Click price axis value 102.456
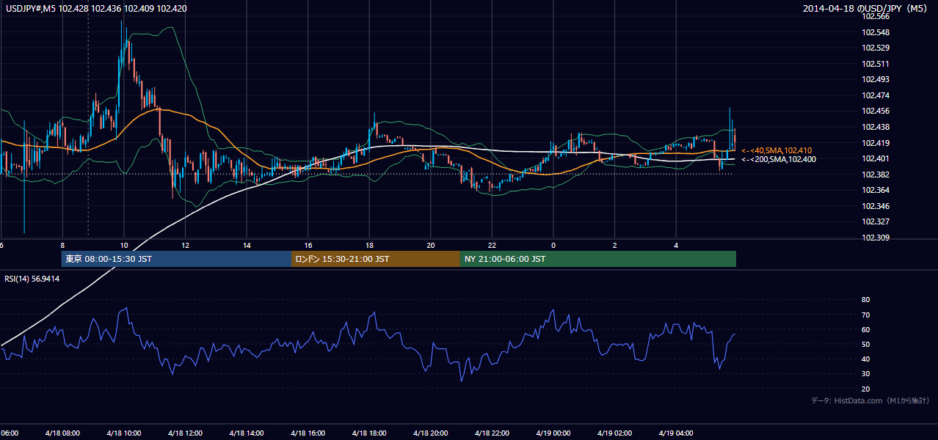The image size is (938, 440). pyautogui.click(x=875, y=111)
